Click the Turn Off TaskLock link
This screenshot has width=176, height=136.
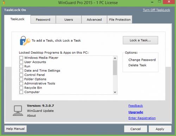click(156, 10)
